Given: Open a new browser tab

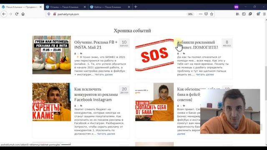Looking at the screenshot, I should 136,7.
